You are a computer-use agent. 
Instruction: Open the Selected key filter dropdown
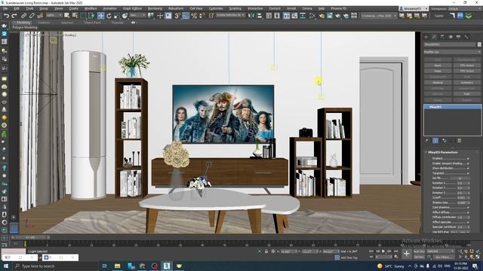coord(440,251)
